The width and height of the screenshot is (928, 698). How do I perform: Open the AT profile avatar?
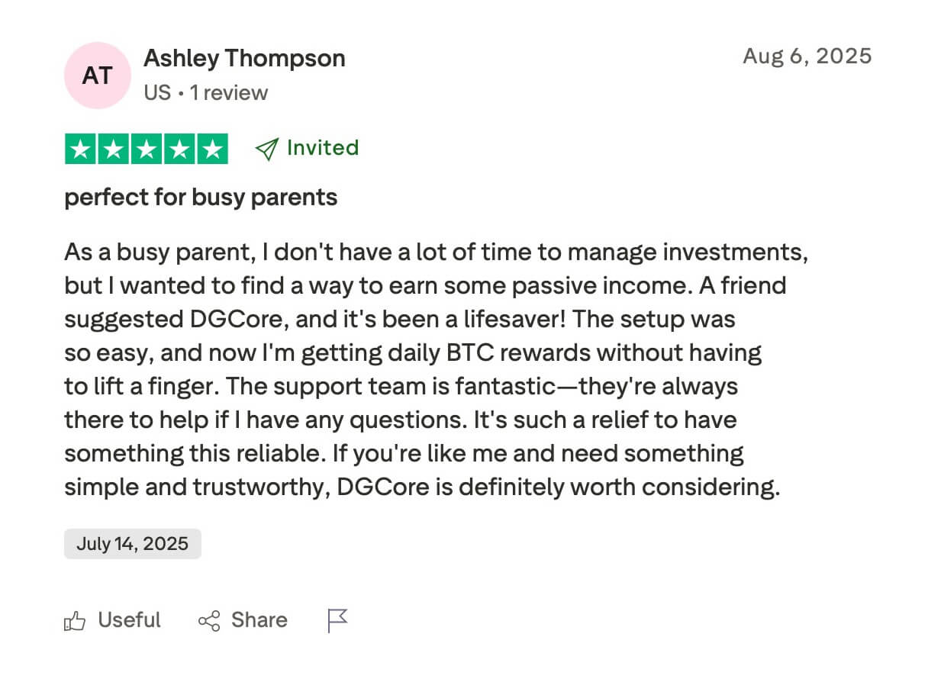(97, 76)
